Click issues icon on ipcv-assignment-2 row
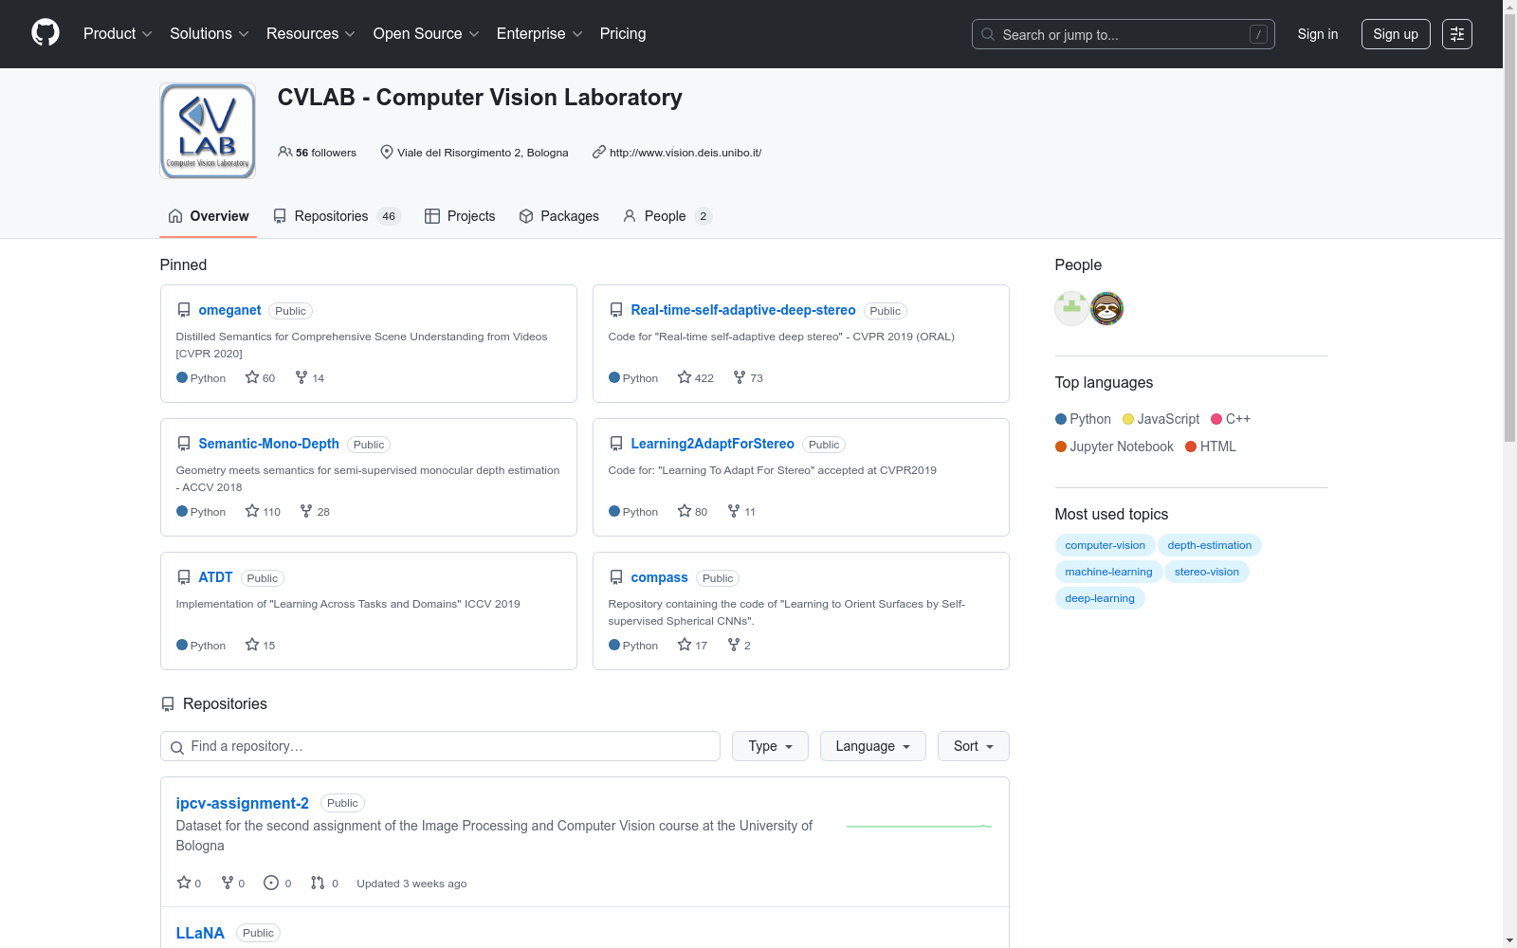 271,883
